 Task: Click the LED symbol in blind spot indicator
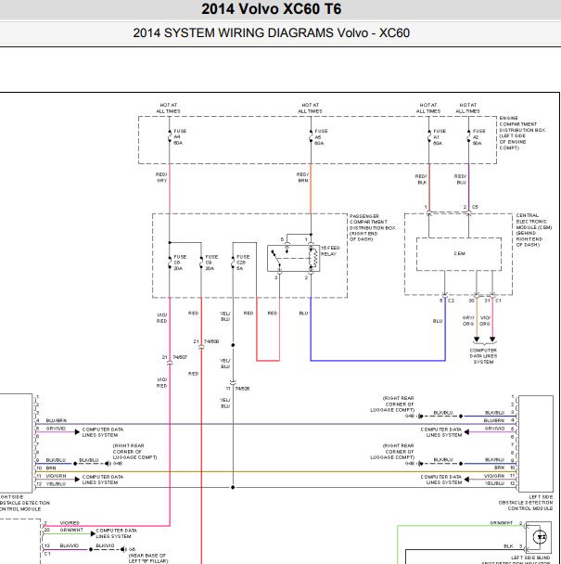(541, 537)
